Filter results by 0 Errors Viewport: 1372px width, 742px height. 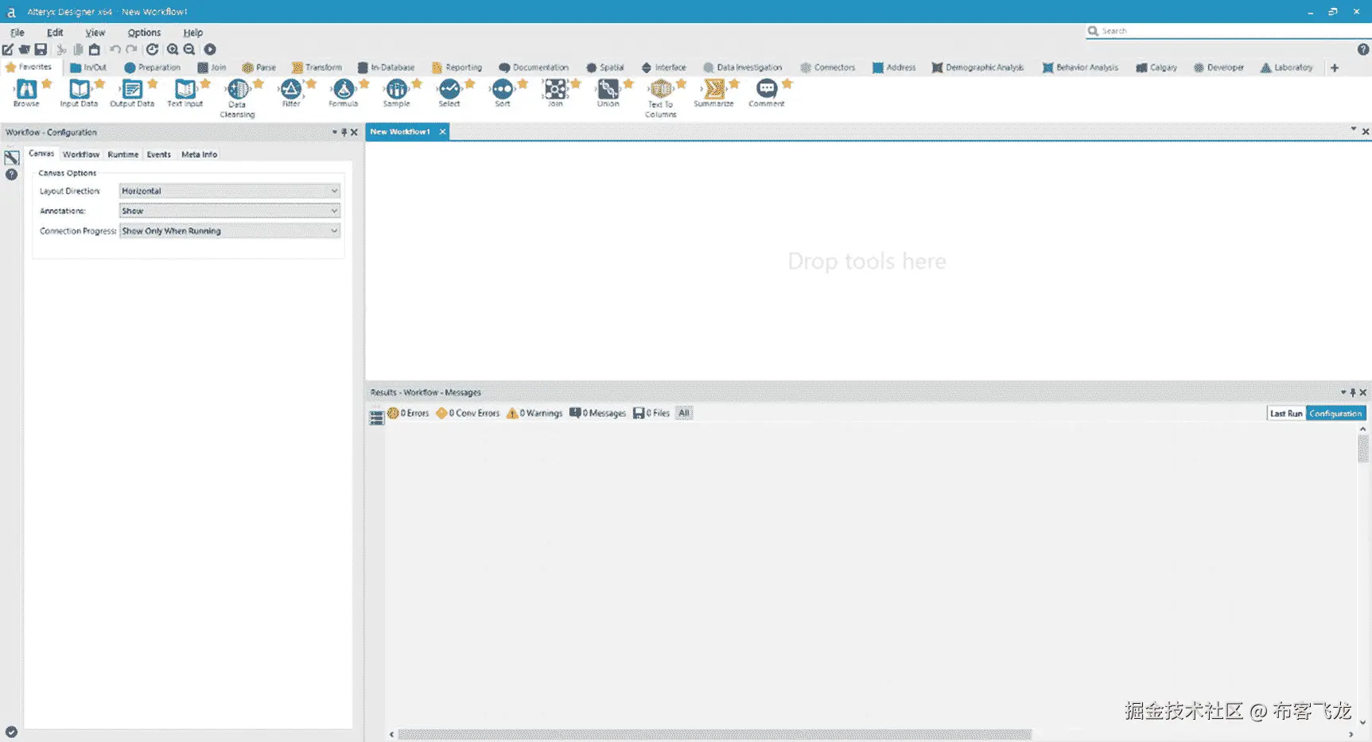click(x=408, y=414)
